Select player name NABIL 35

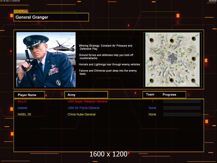click(x=24, y=114)
